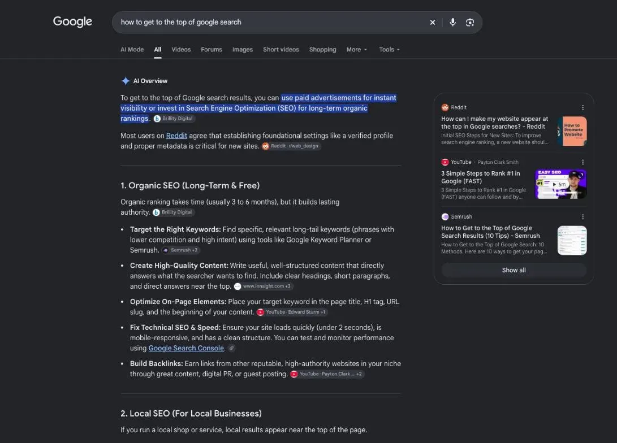Open the www.innsight.com +3 citation chip
This screenshot has width=617, height=443.
click(x=263, y=286)
